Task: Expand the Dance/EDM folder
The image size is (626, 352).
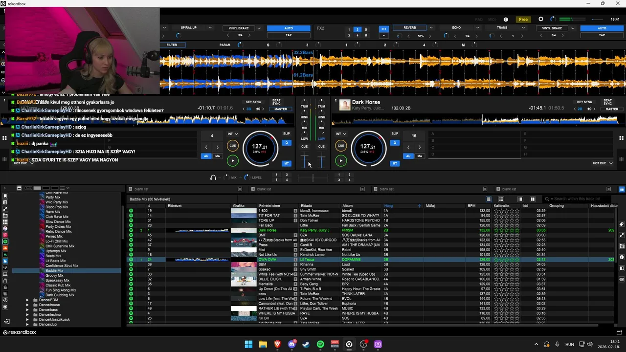Action: [27, 300]
